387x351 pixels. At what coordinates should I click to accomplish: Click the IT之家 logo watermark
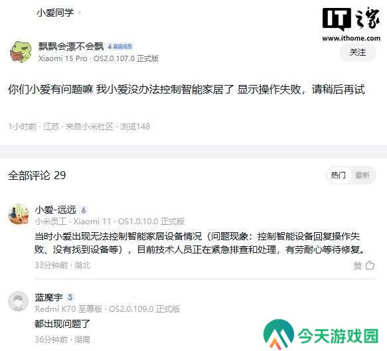351,24
